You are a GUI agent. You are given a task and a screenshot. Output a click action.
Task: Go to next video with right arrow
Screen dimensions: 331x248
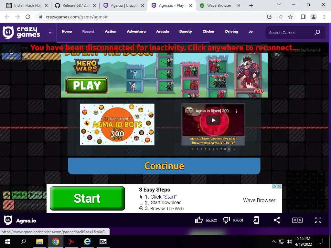pyautogui.click(x=234, y=149)
